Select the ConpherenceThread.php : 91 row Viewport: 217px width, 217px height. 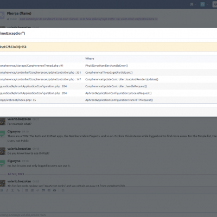click(108, 66)
